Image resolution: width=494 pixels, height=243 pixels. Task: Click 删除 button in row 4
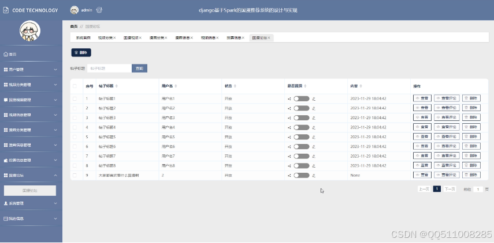471,127
